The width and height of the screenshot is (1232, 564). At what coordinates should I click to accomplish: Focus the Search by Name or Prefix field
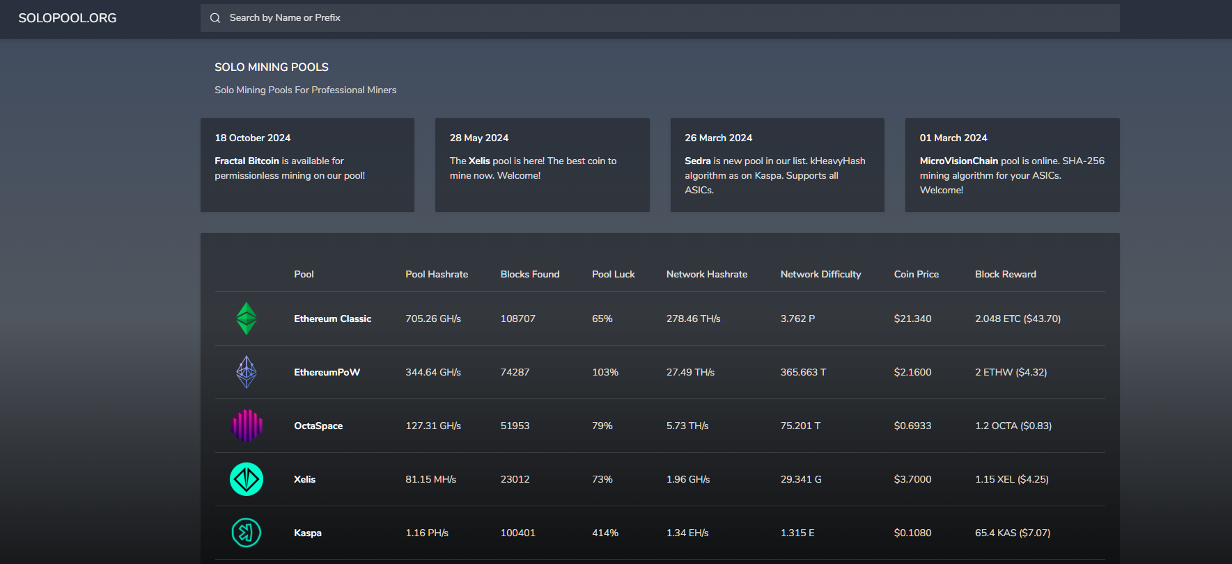pos(660,18)
